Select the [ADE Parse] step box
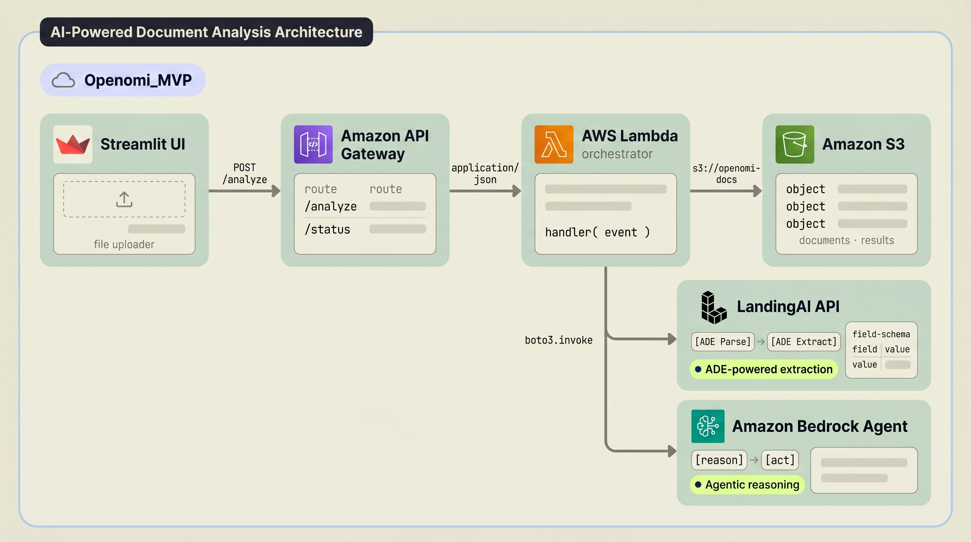The height and width of the screenshot is (542, 971). 723,342
